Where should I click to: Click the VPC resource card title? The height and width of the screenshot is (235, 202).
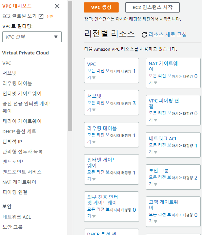pyautogui.click(x=92, y=64)
